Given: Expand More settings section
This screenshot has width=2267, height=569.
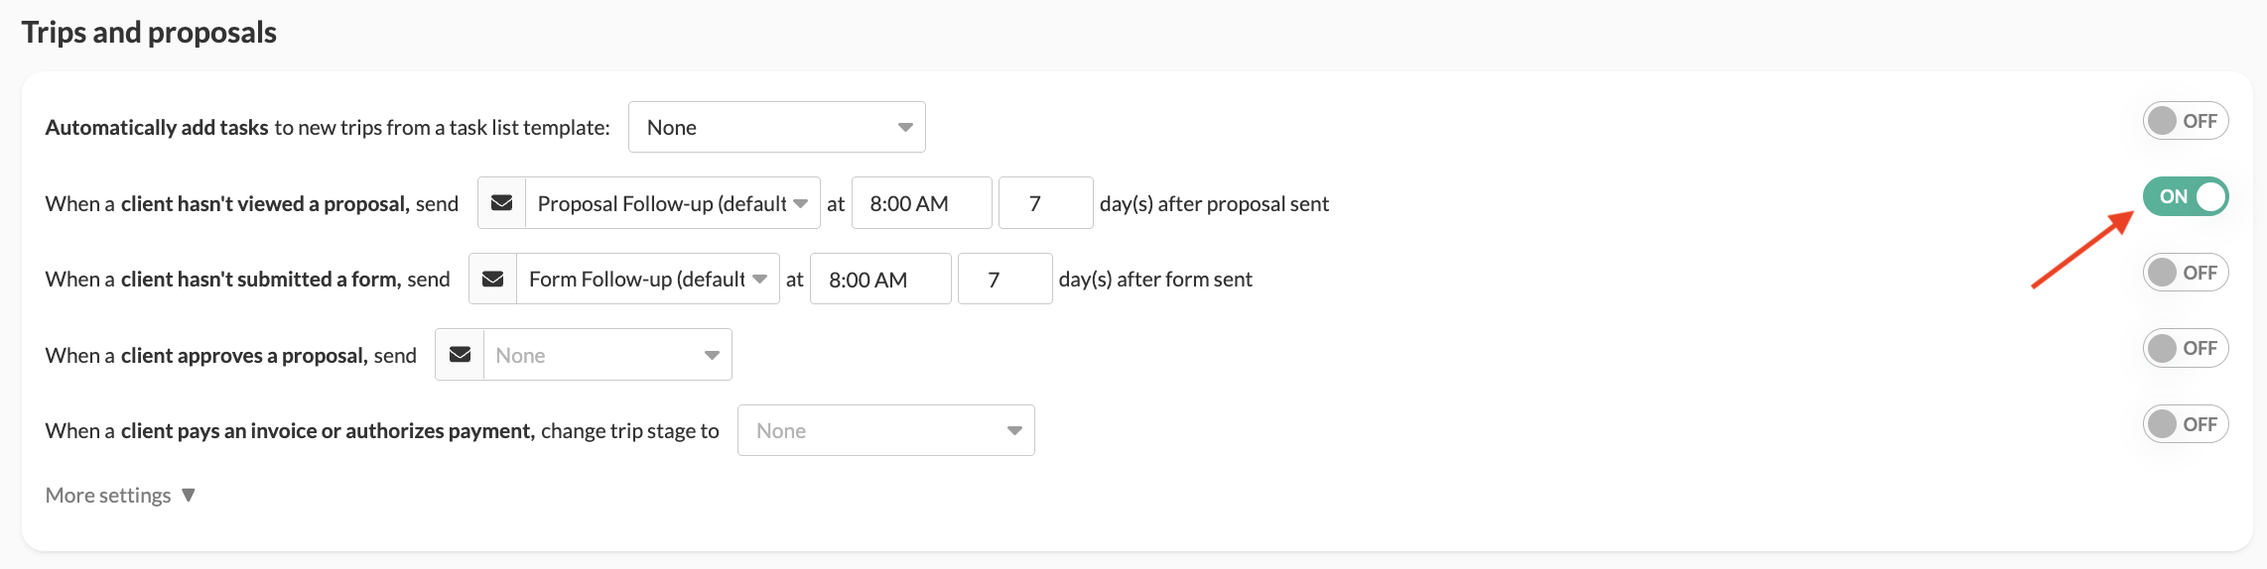Looking at the screenshot, I should 109,496.
